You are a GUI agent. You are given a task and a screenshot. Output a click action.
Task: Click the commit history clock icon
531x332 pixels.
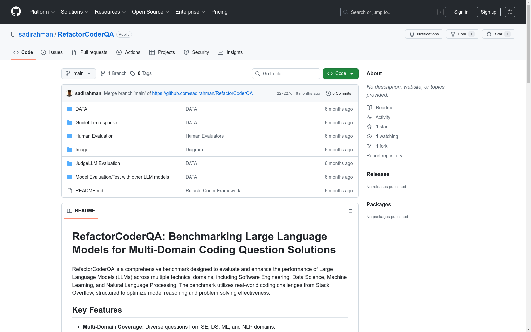click(328, 93)
